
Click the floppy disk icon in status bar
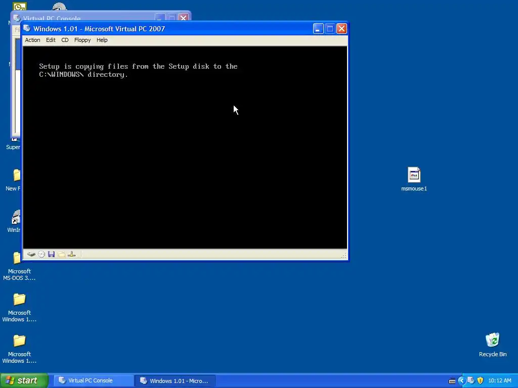(51, 254)
